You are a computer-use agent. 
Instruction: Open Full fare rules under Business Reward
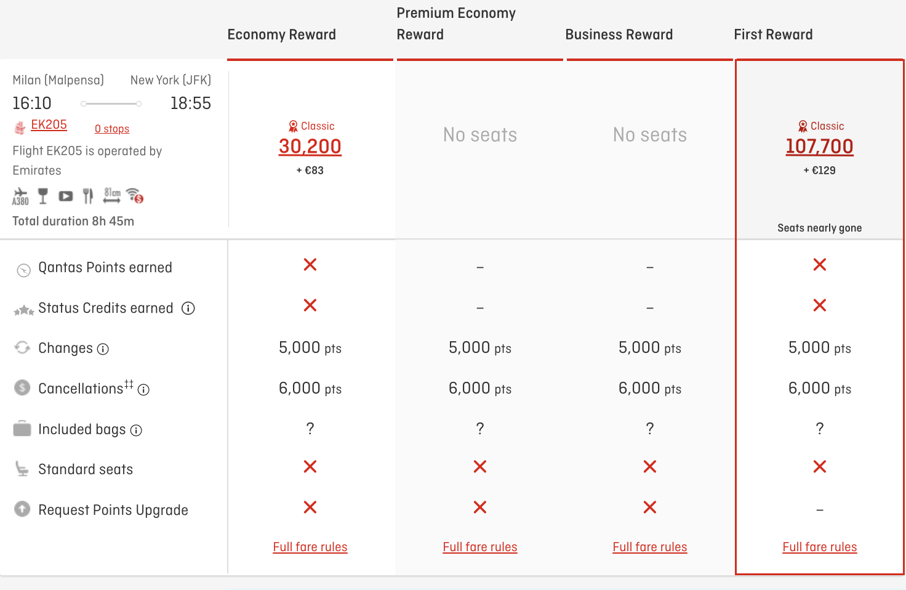click(x=649, y=547)
